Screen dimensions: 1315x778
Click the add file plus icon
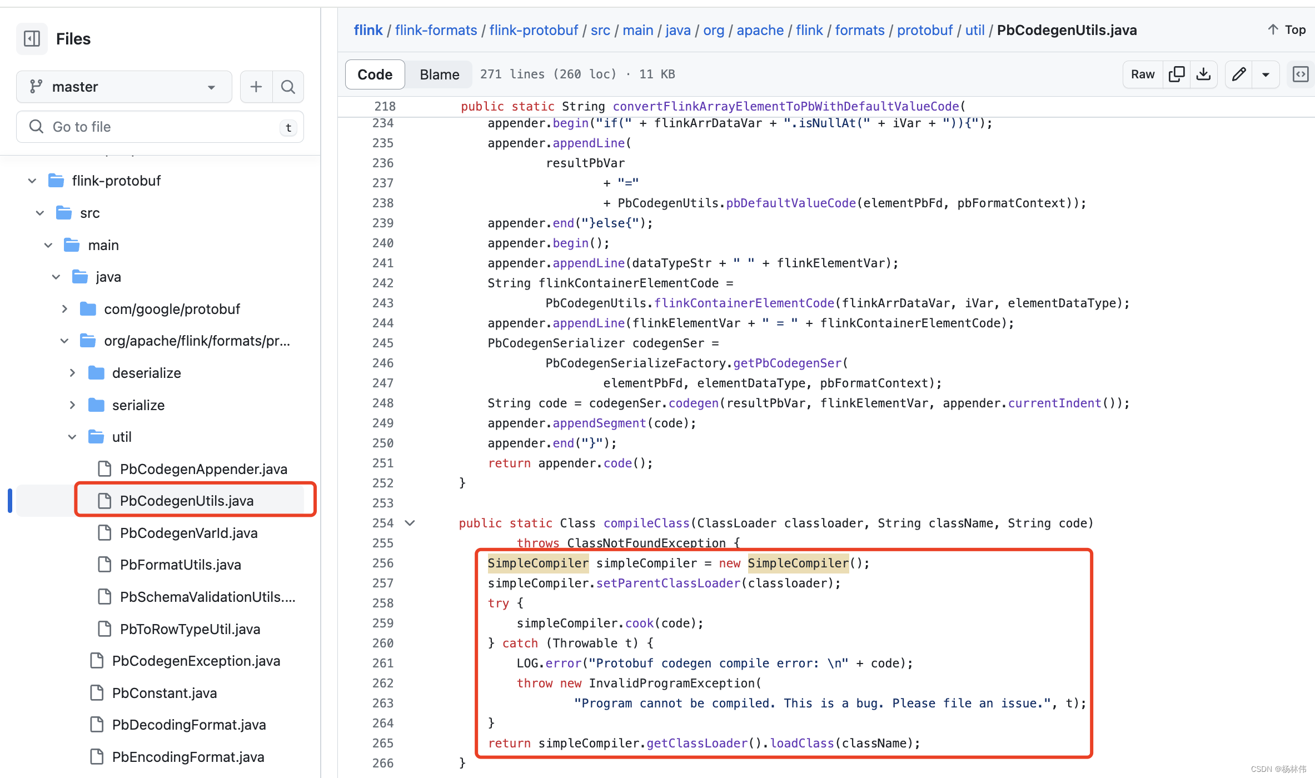pos(256,87)
